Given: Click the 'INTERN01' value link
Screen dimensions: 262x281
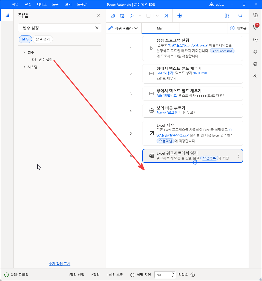Looking at the screenshot, I should 201,73.
